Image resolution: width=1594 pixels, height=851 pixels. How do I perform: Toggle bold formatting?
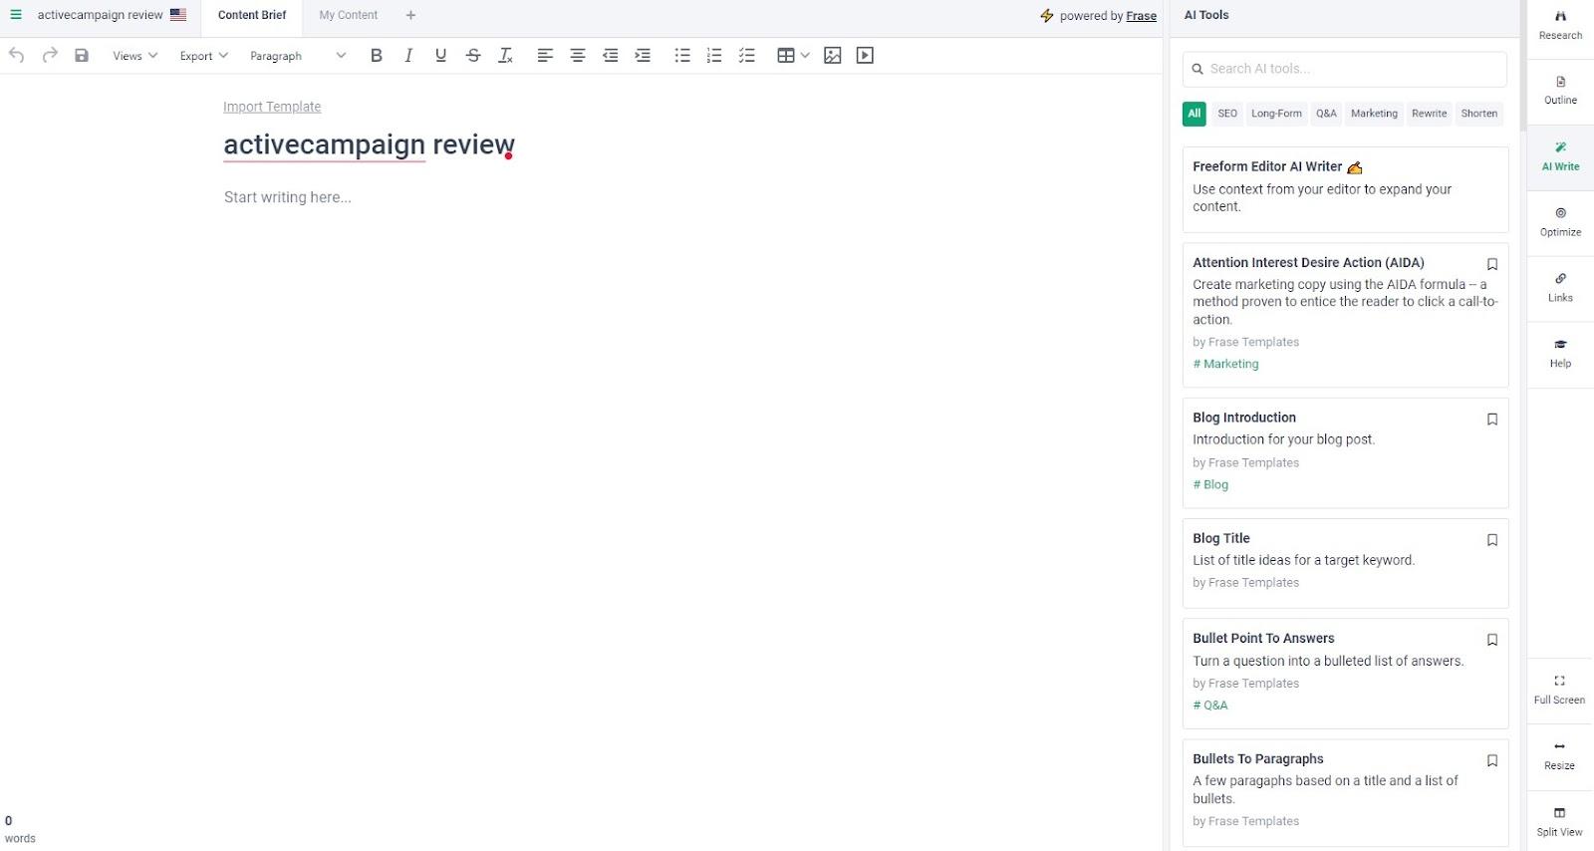coord(376,56)
